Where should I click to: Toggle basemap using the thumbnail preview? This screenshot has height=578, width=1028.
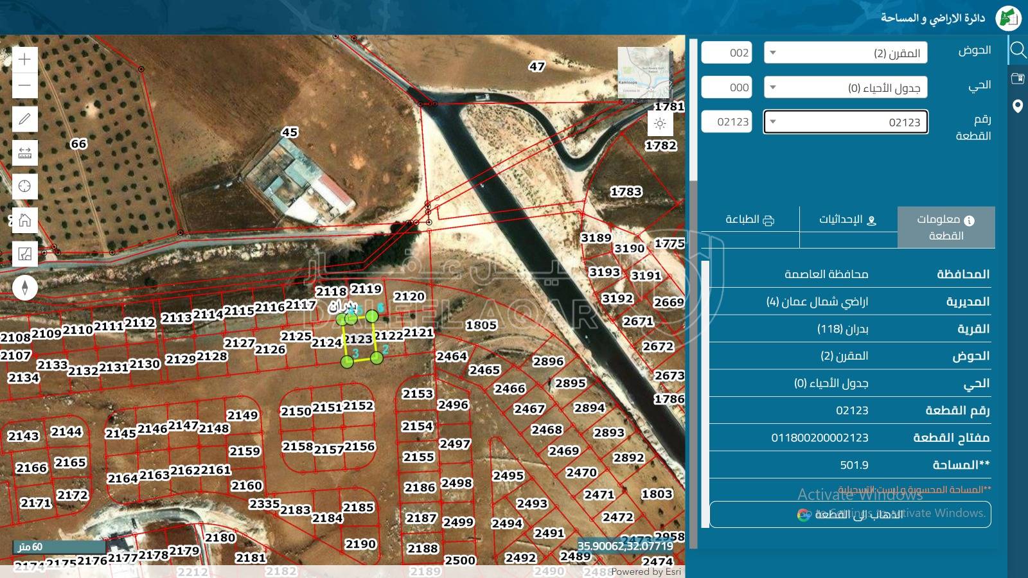(x=643, y=72)
